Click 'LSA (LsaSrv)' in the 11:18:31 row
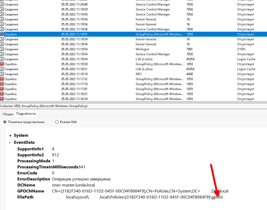The height and width of the screenshot is (210, 267). (x=144, y=69)
